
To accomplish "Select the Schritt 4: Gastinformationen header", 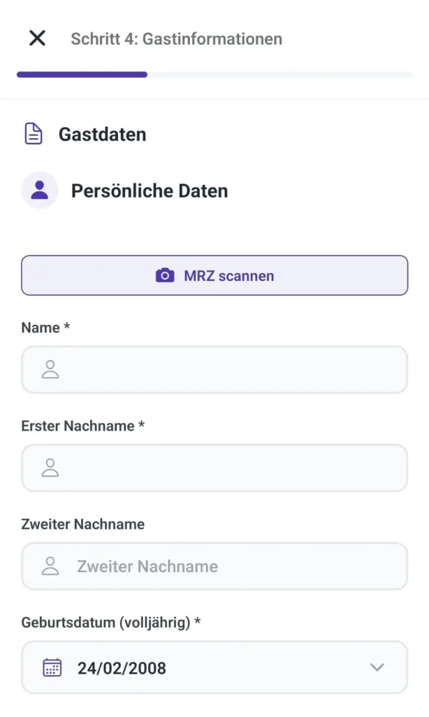I will click(175, 39).
